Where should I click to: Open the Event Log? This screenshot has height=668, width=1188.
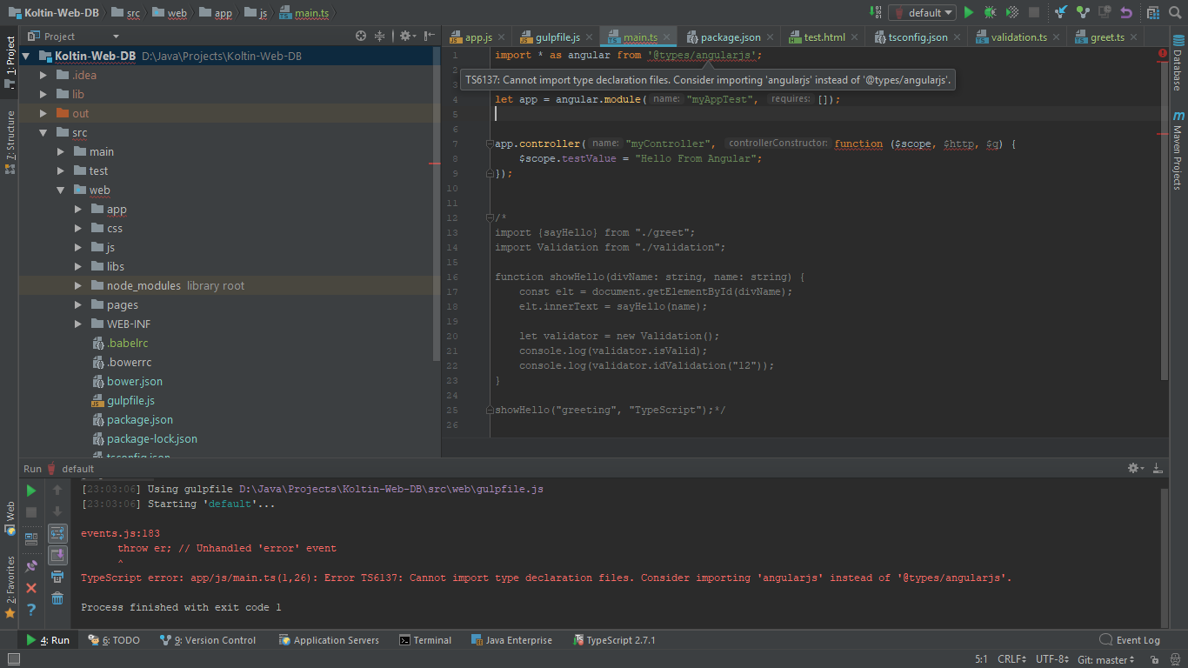[x=1130, y=640]
